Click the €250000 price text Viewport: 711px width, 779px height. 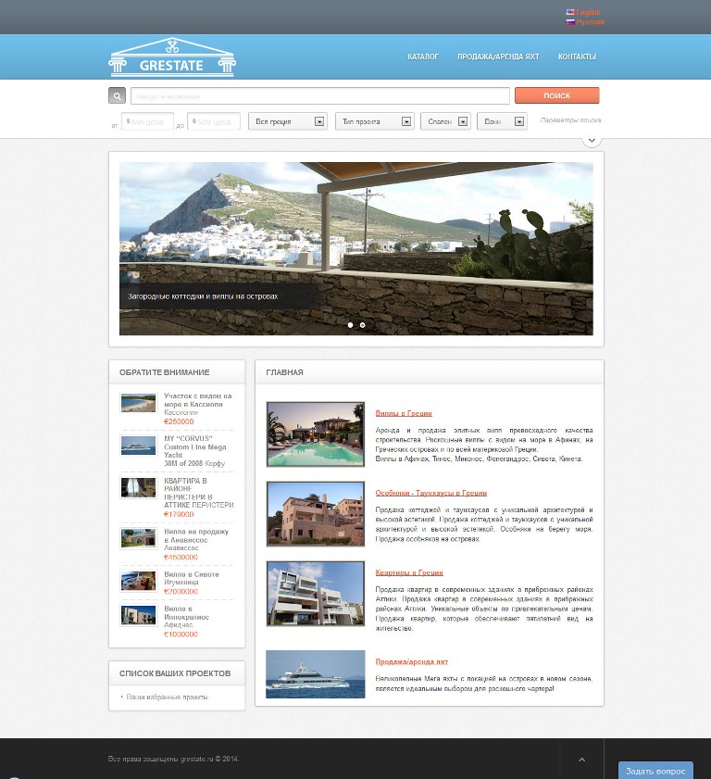tap(179, 421)
